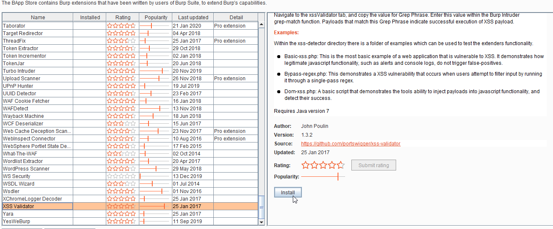Viewport: 553px width, 229px height.
Task: Click WCF Deserializer's star rating
Action: [121, 124]
